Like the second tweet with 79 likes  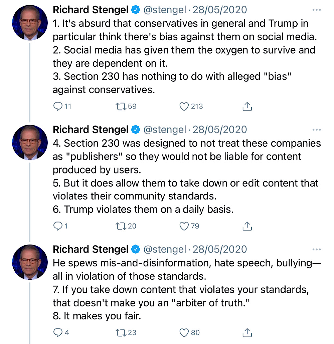[x=184, y=226]
